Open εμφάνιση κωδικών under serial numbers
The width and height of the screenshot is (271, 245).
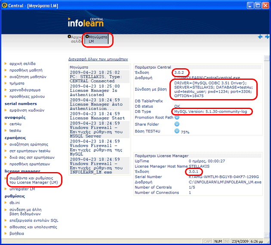click(27, 110)
